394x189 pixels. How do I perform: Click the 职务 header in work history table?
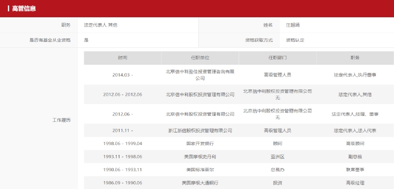pyautogui.click(x=355, y=58)
